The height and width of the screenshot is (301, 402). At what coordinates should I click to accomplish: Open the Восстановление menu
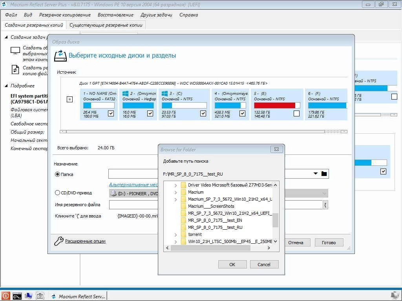[x=116, y=15]
